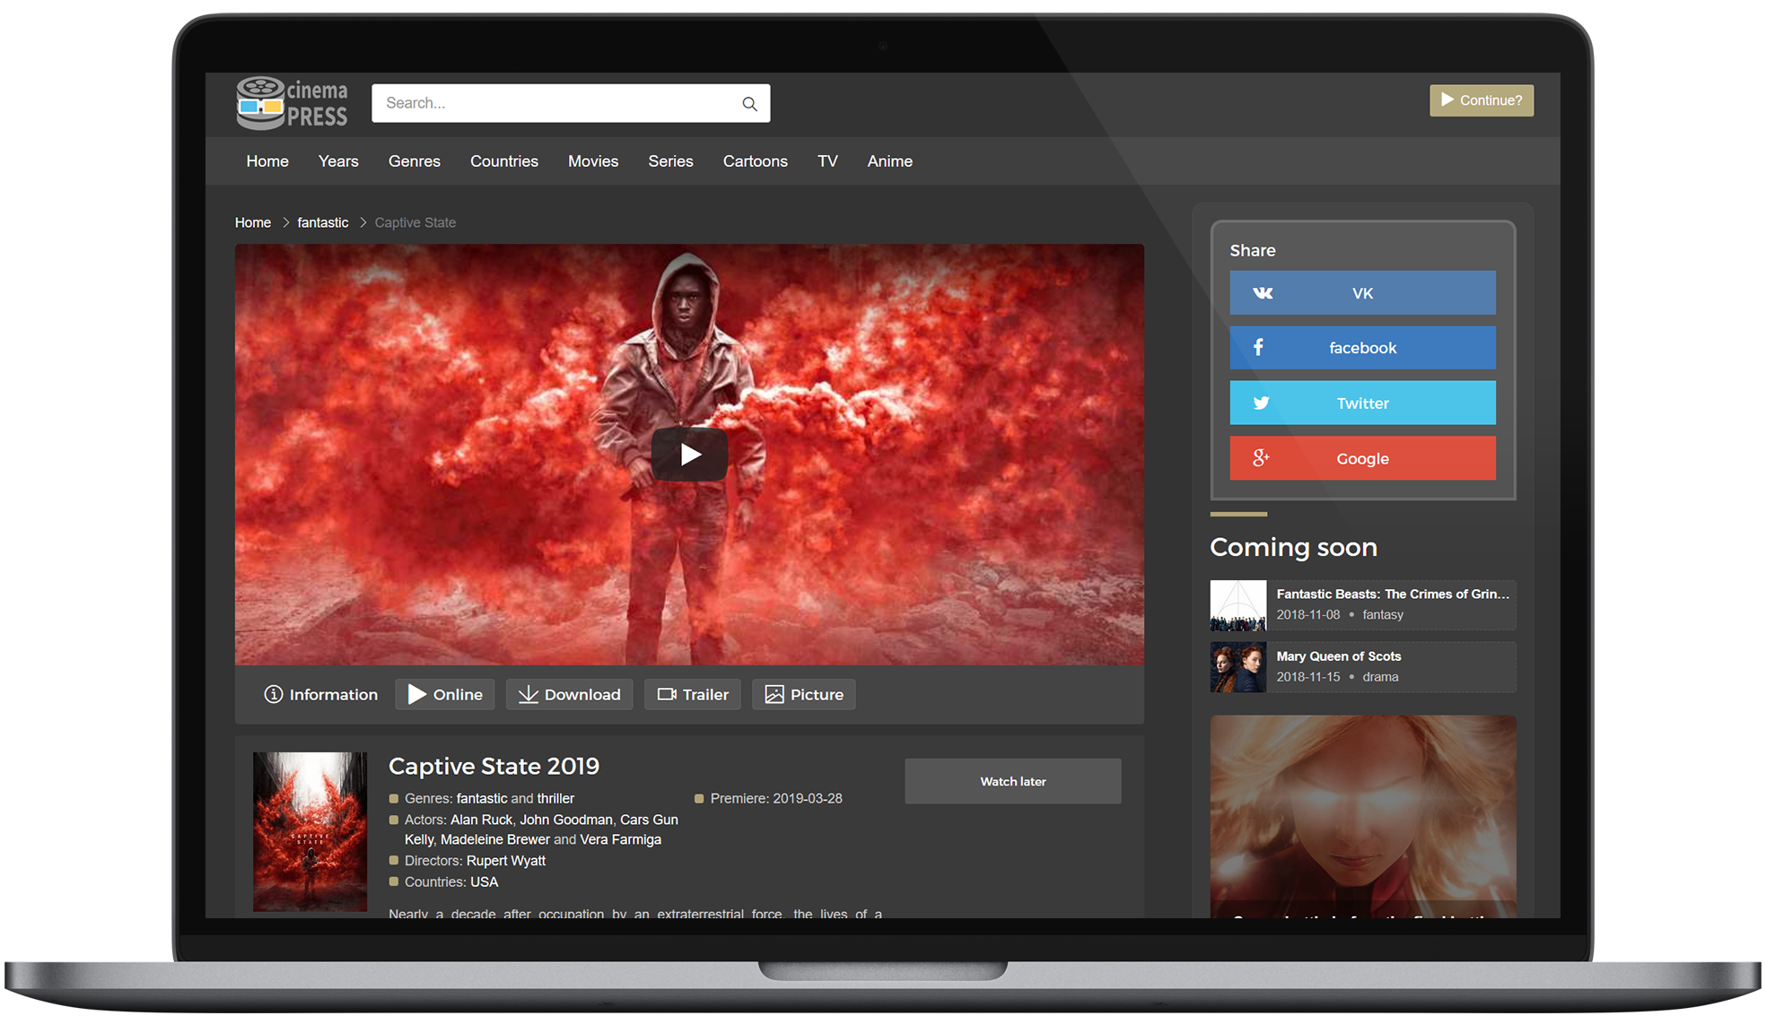Open the Information tab
Image resolution: width=1766 pixels, height=1033 pixels.
pos(320,695)
